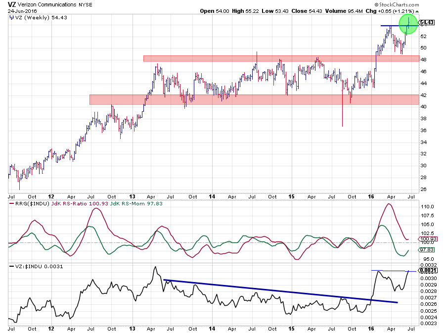Image resolution: width=445 pixels, height=333 pixels.
Task: Click the 24-Jun-2016 date label
Action: [x=22, y=11]
